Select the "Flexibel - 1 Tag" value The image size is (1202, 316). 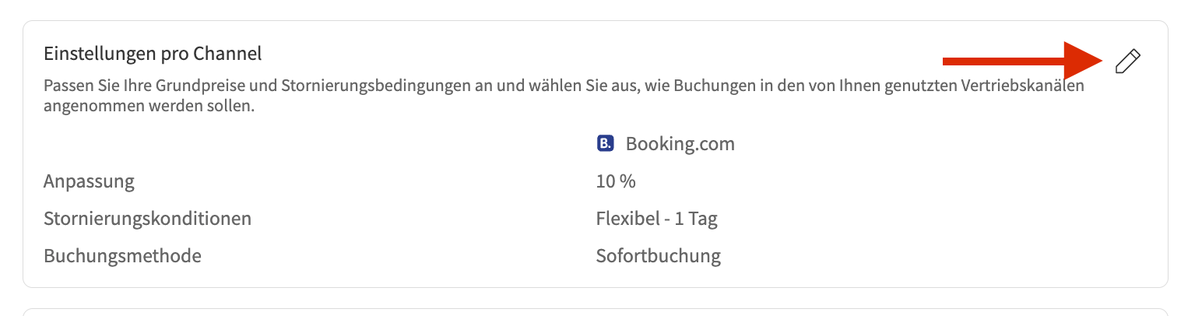click(656, 219)
